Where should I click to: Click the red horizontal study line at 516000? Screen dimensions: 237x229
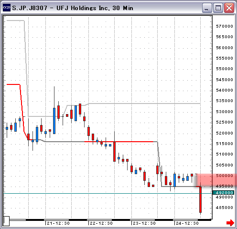pos(118,142)
